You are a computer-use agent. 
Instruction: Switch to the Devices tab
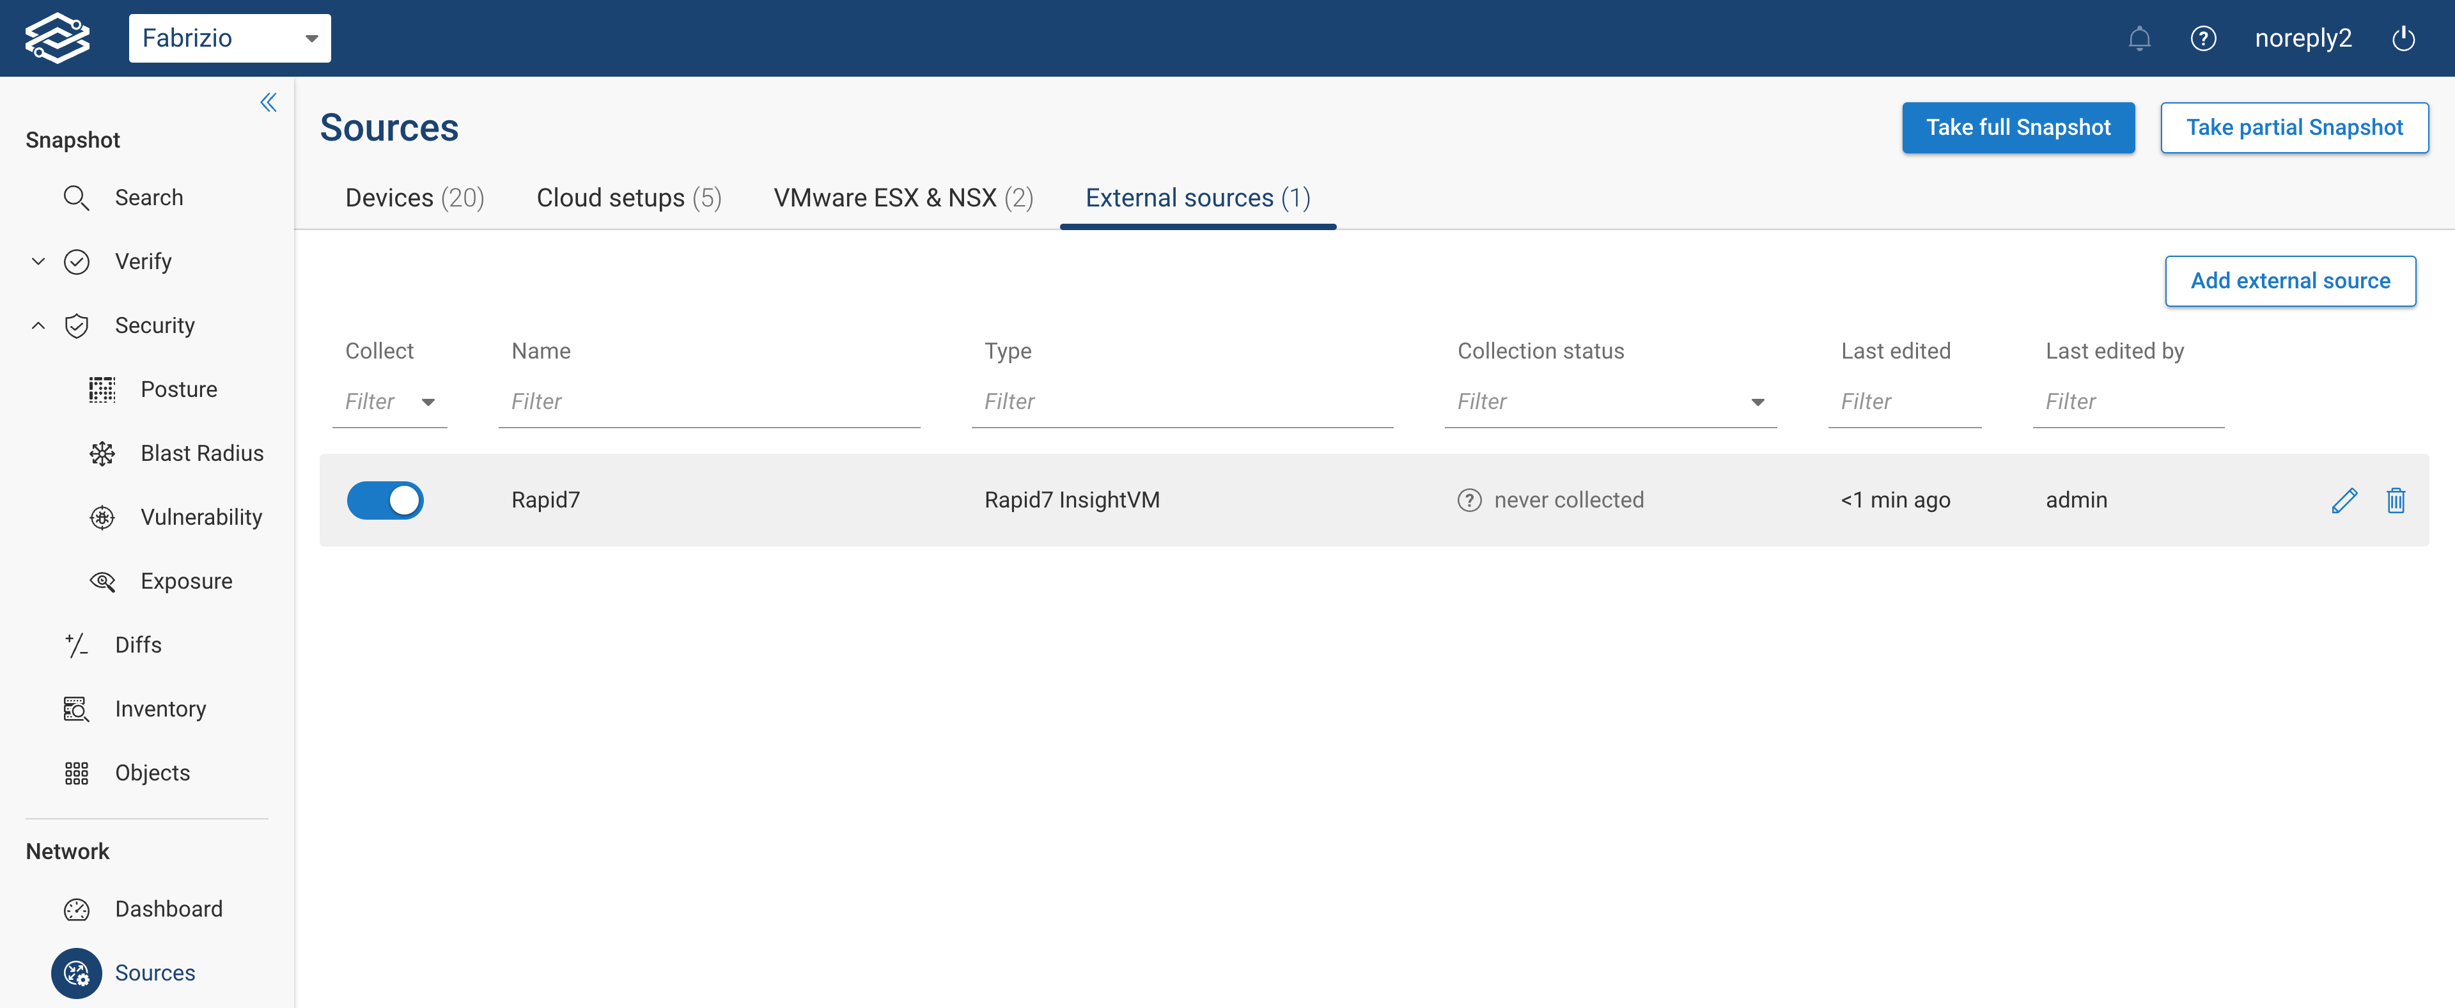[414, 198]
